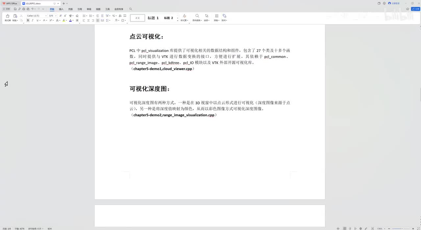Click the plus icon to add new tab
Viewport: 421px width, 230px height.
pos(64,3)
